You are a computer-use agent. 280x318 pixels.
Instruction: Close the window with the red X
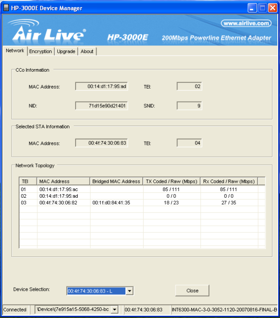(273, 8)
